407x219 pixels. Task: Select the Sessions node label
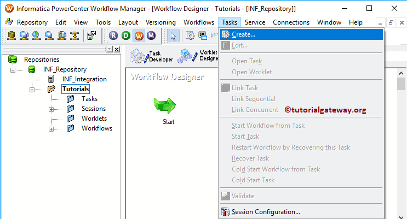pyautogui.click(x=94, y=109)
